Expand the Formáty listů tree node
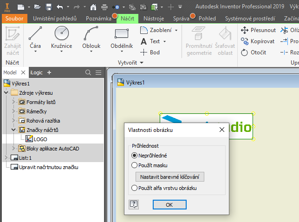The image size is (299, 222). pyautogui.click(x=13, y=102)
